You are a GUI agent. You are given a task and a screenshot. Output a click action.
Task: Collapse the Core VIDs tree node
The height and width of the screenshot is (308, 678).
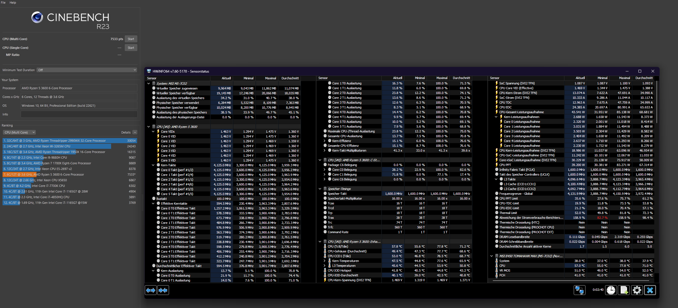153,132
